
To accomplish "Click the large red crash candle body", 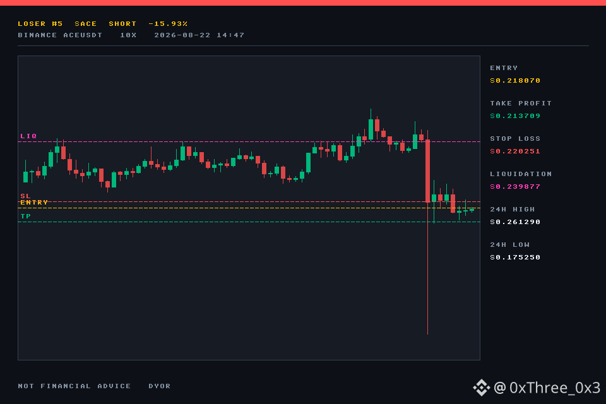I will click(427, 171).
